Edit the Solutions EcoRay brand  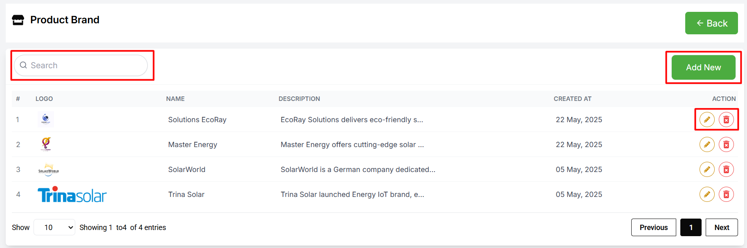point(707,120)
